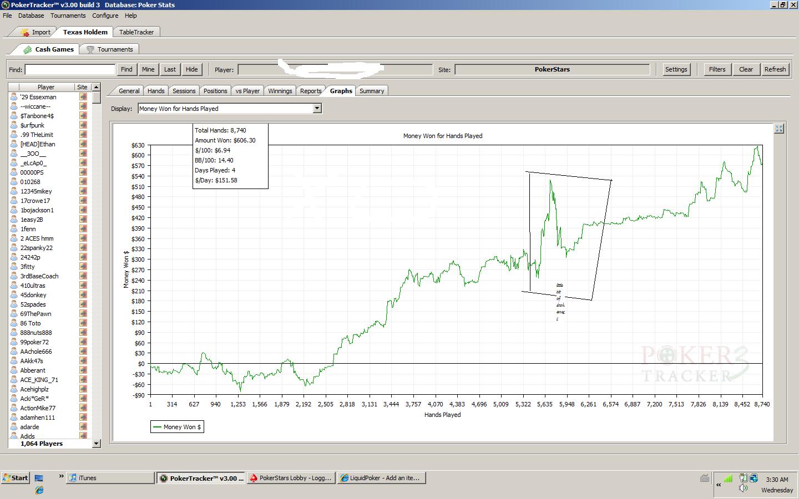Click into the Find input field
799x499 pixels.
click(x=70, y=69)
